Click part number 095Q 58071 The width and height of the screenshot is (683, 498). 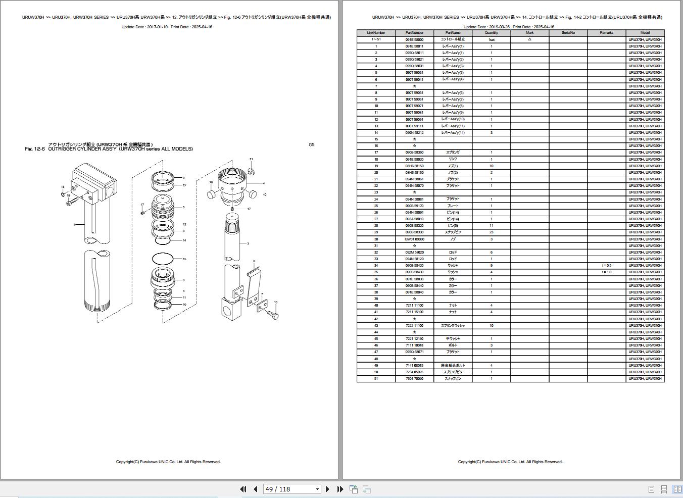pos(414,352)
